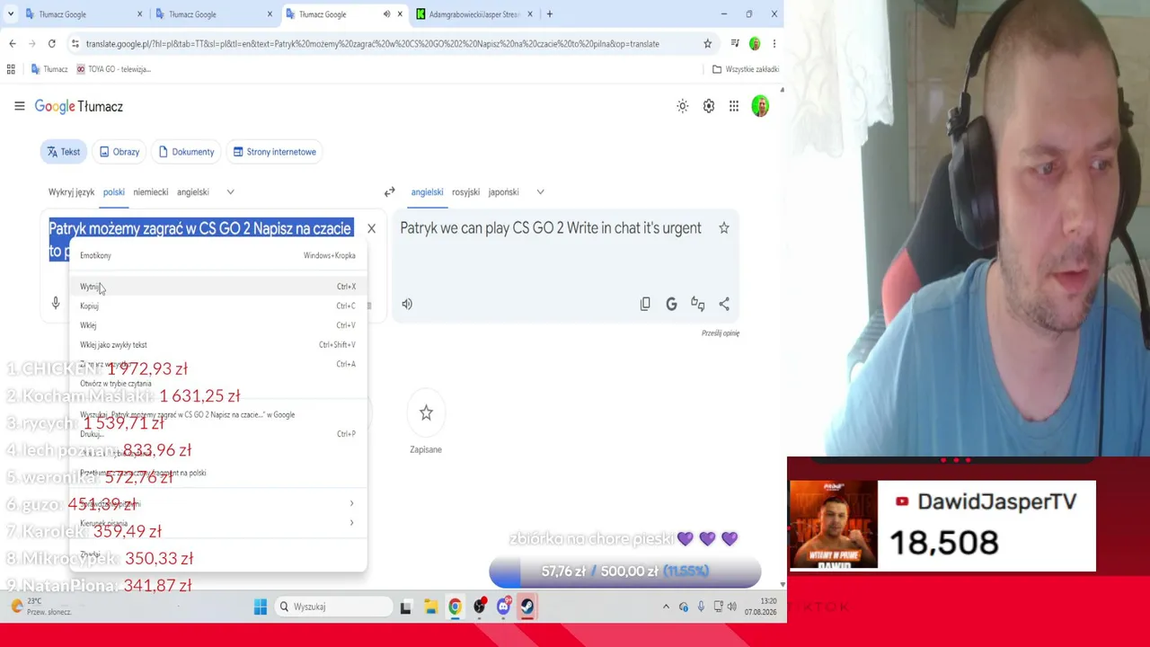Viewport: 1150px width, 647px height.
Task: Swap source and target languages
Action: tap(389, 191)
